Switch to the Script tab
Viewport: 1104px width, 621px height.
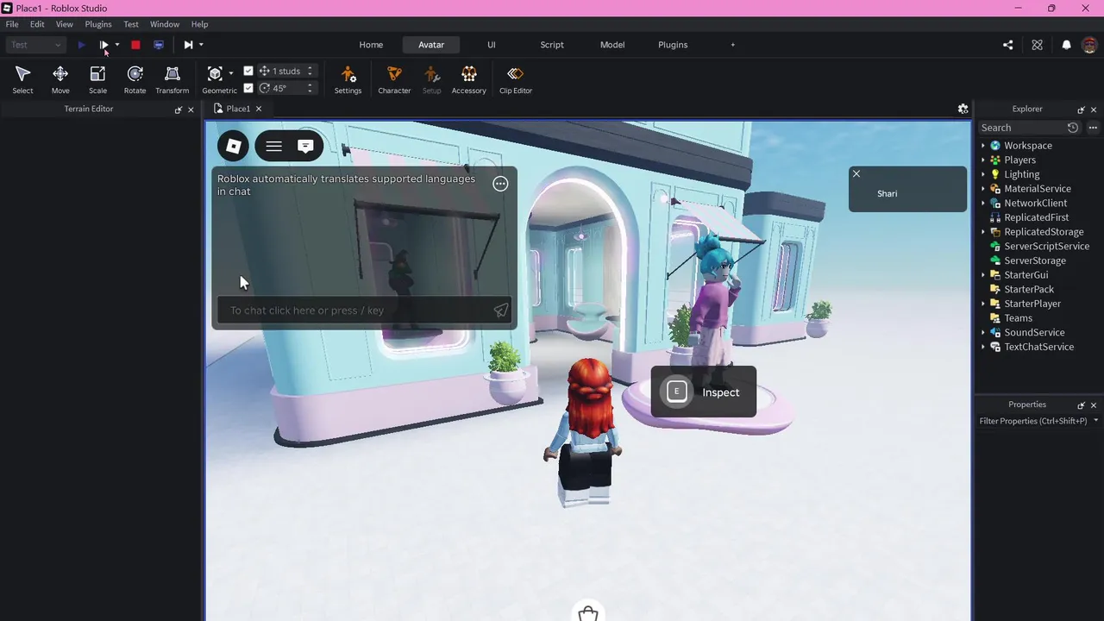coord(552,45)
